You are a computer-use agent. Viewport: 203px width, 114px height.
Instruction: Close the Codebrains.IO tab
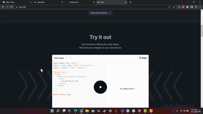point(94,2)
